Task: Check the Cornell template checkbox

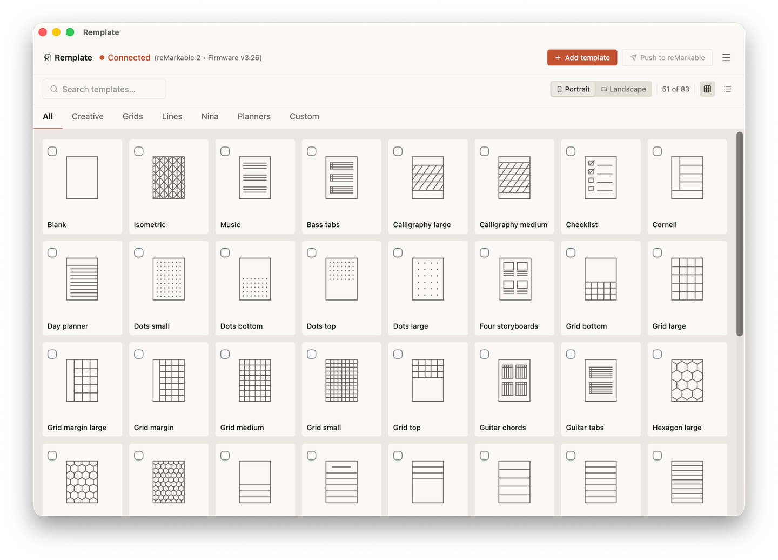Action: [x=658, y=151]
